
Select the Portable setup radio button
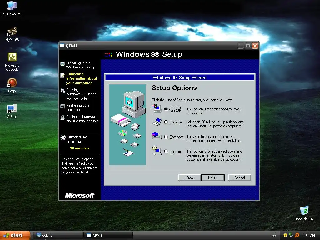tap(166, 122)
